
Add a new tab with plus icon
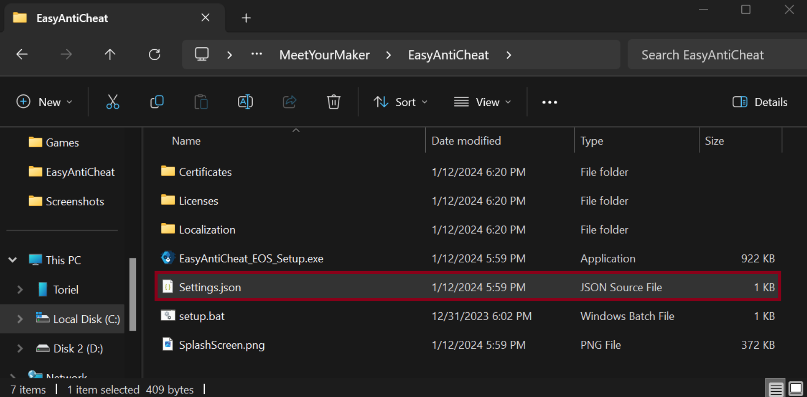[246, 18]
